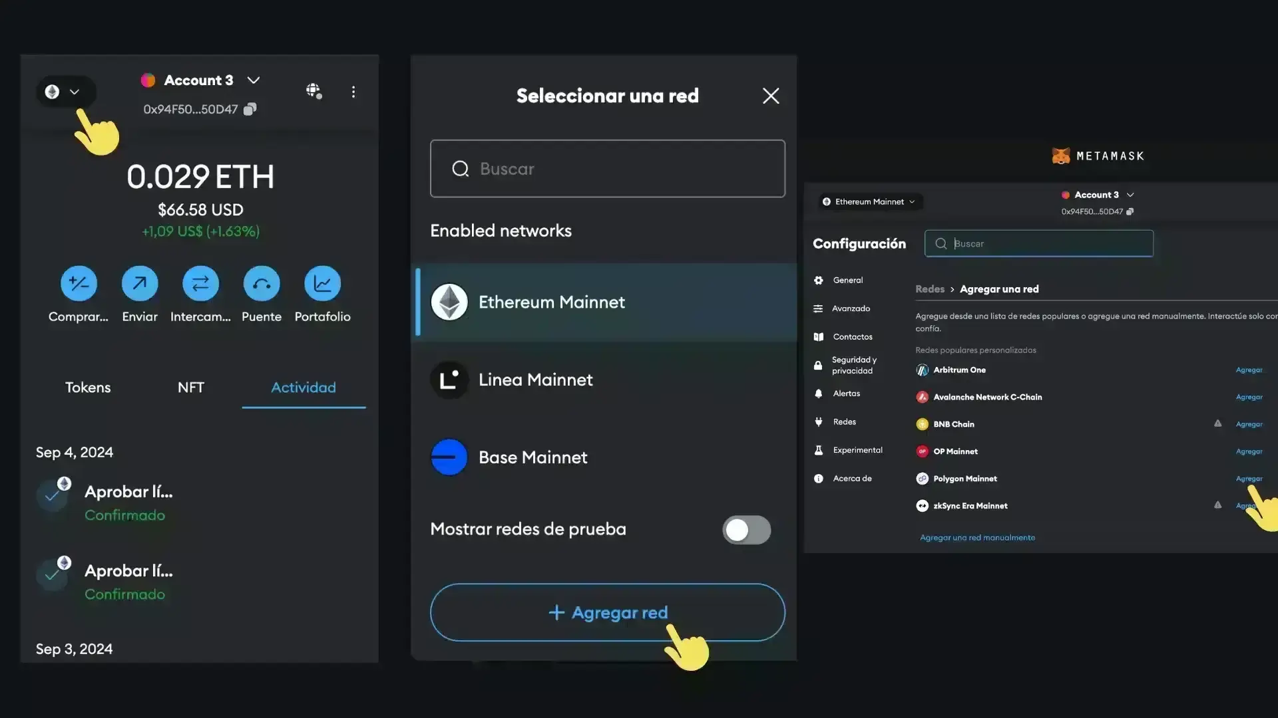Open the Intercambiar swap icon

[x=200, y=283]
